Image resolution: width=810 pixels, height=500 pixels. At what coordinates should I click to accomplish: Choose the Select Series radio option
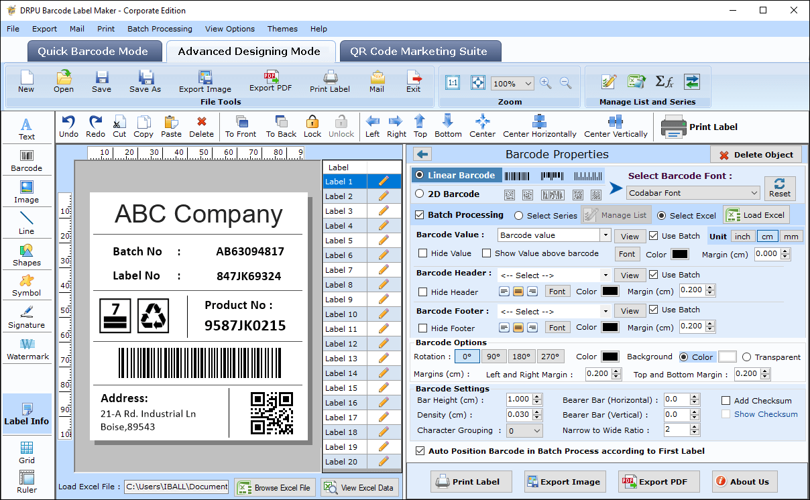(x=519, y=216)
